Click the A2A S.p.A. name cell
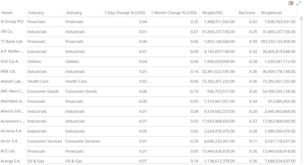This screenshot has width=304, height=165. pos(10,61)
